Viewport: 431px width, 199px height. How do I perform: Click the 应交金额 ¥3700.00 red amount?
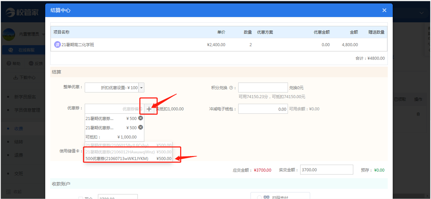pyautogui.click(x=263, y=170)
